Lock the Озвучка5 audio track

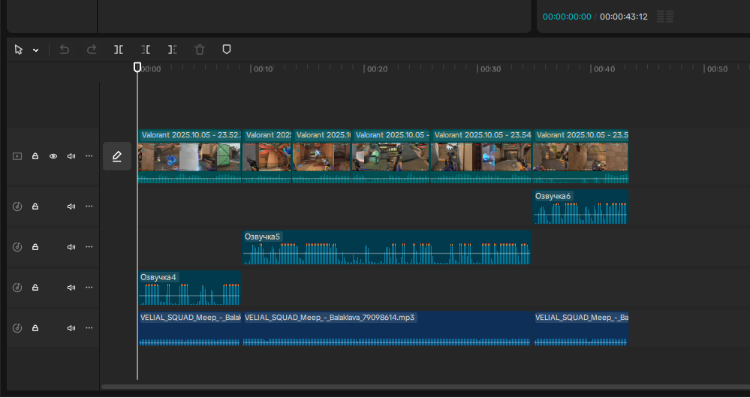pyautogui.click(x=35, y=247)
